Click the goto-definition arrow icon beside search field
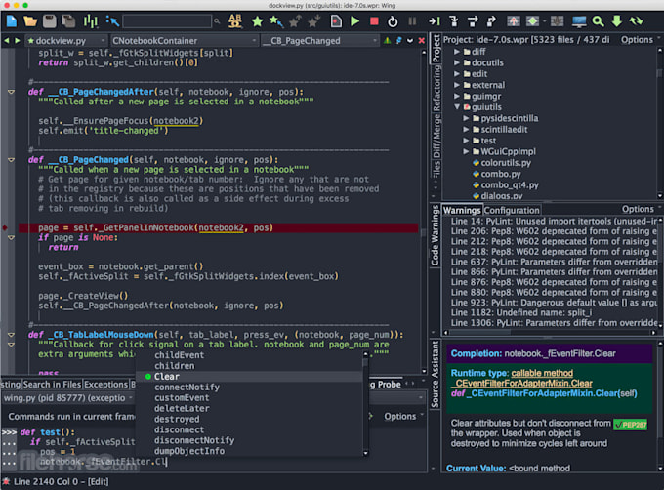This screenshot has height=490, width=664. tap(112, 20)
